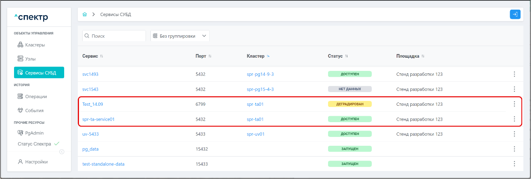Open three-dot menu for uv-5433 row

pyautogui.click(x=514, y=134)
